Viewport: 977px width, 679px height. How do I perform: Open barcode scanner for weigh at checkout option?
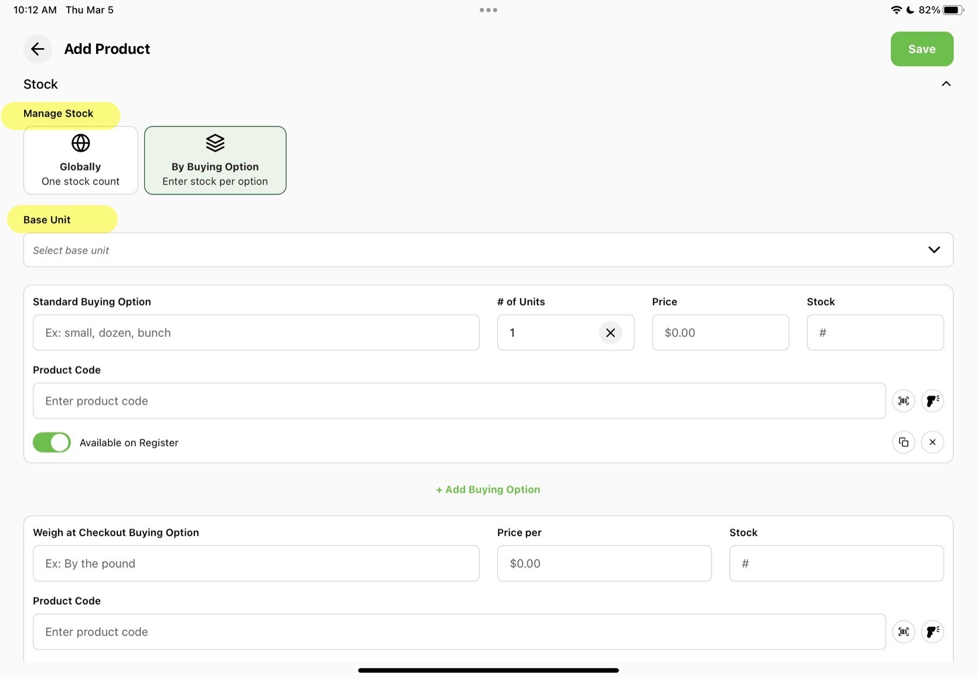[x=903, y=632]
